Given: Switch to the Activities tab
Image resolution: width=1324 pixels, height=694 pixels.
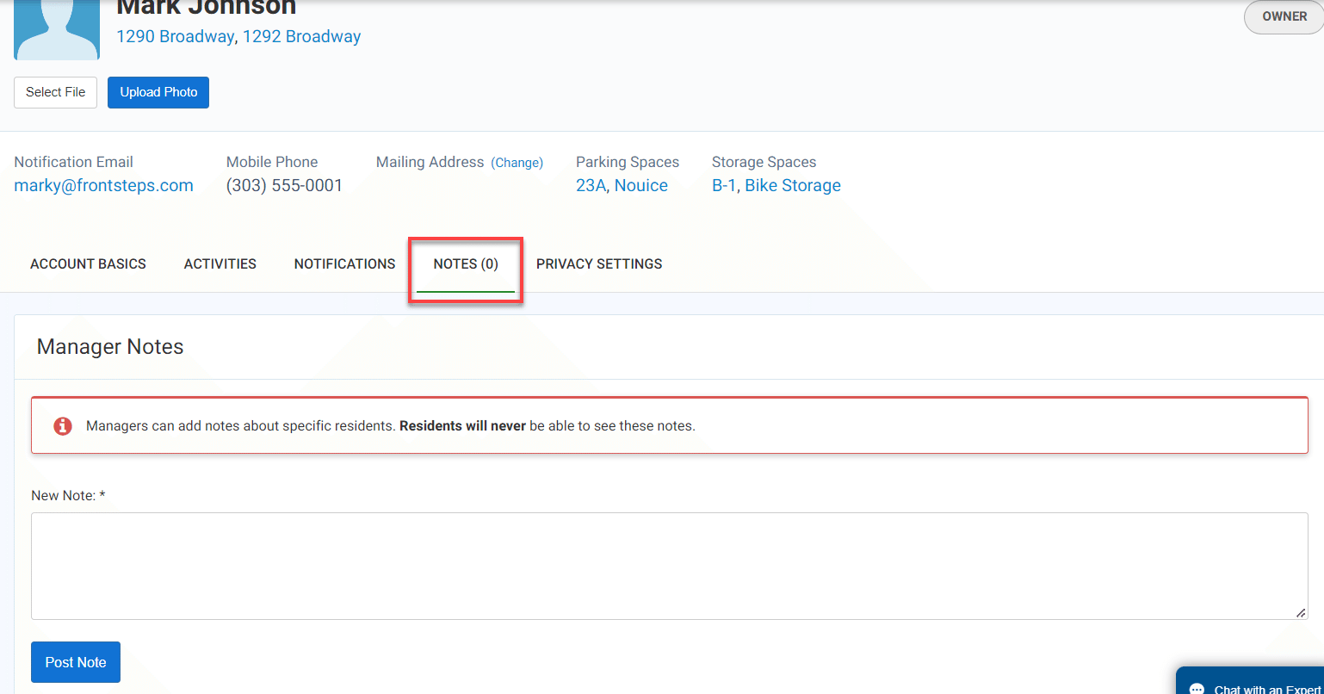Looking at the screenshot, I should (x=220, y=264).
